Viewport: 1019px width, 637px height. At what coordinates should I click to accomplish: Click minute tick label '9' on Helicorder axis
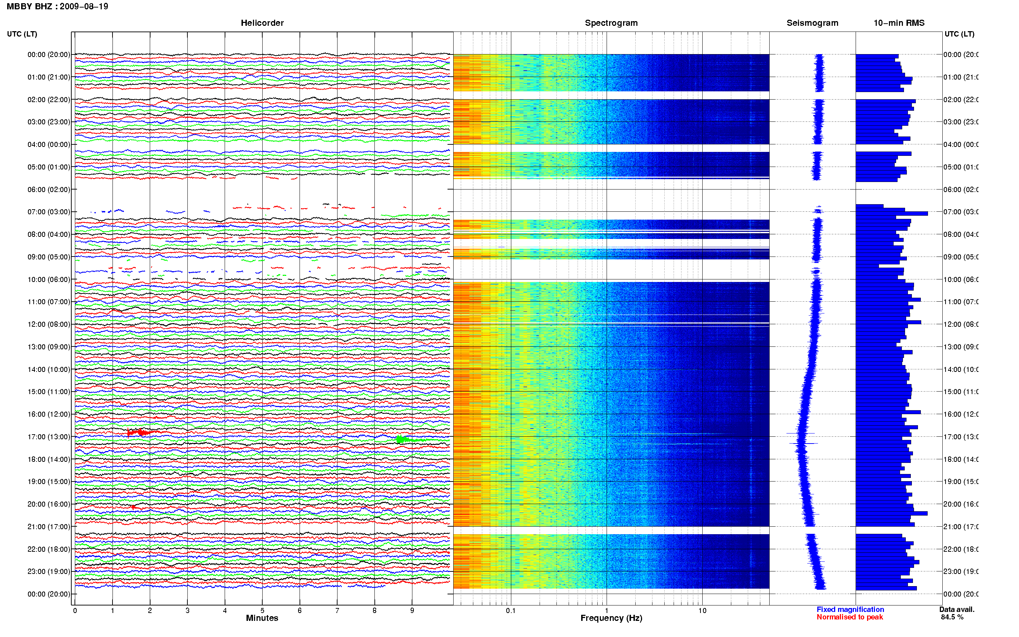click(x=412, y=610)
